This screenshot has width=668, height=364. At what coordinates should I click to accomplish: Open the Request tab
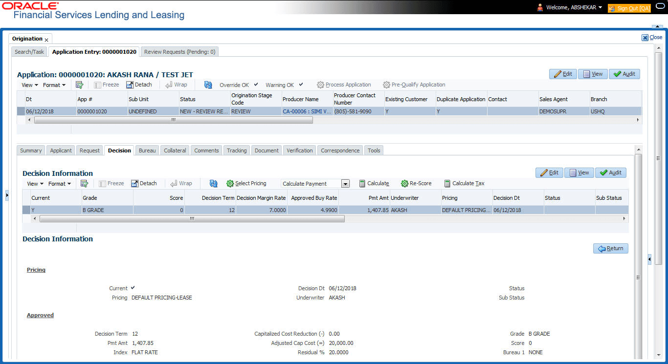click(89, 150)
